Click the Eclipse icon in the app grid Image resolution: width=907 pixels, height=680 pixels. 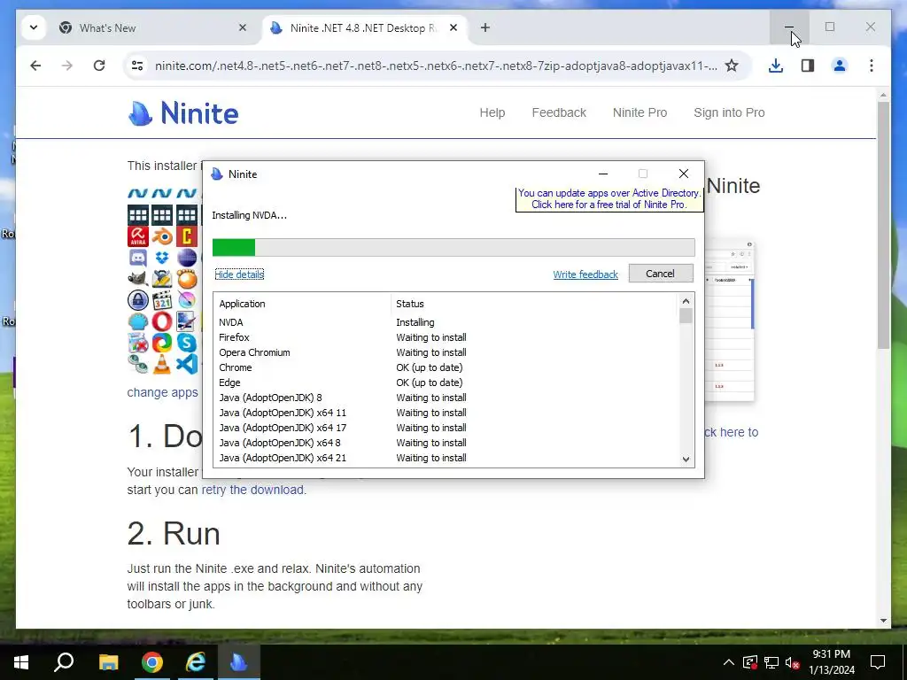pos(186,258)
